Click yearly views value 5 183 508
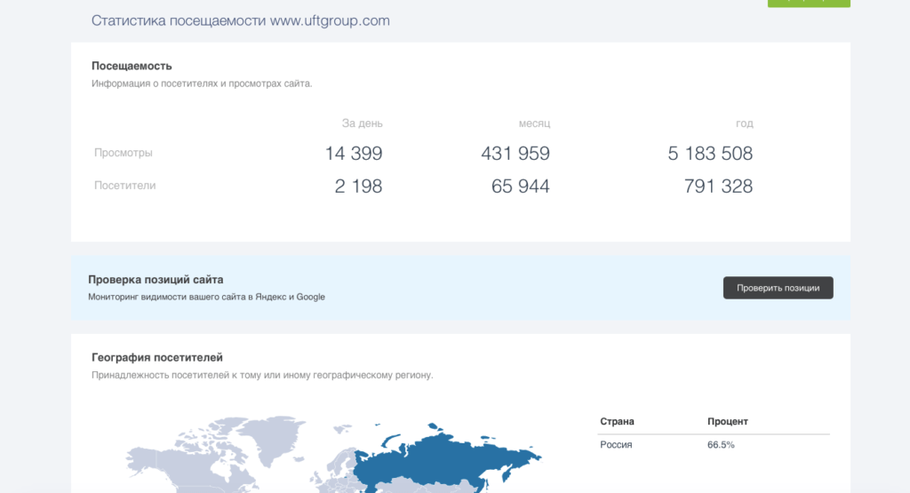The width and height of the screenshot is (910, 493). coord(710,154)
